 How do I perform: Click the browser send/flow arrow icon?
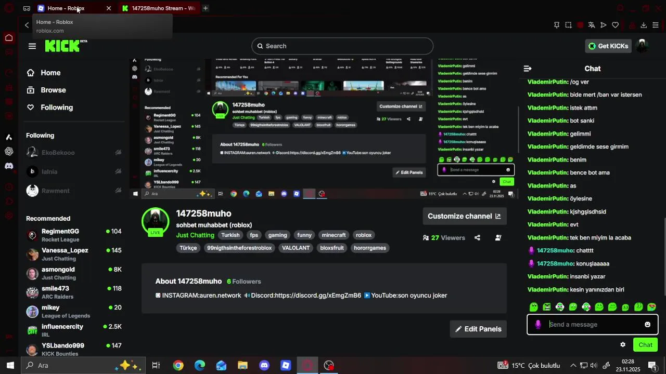point(604,25)
